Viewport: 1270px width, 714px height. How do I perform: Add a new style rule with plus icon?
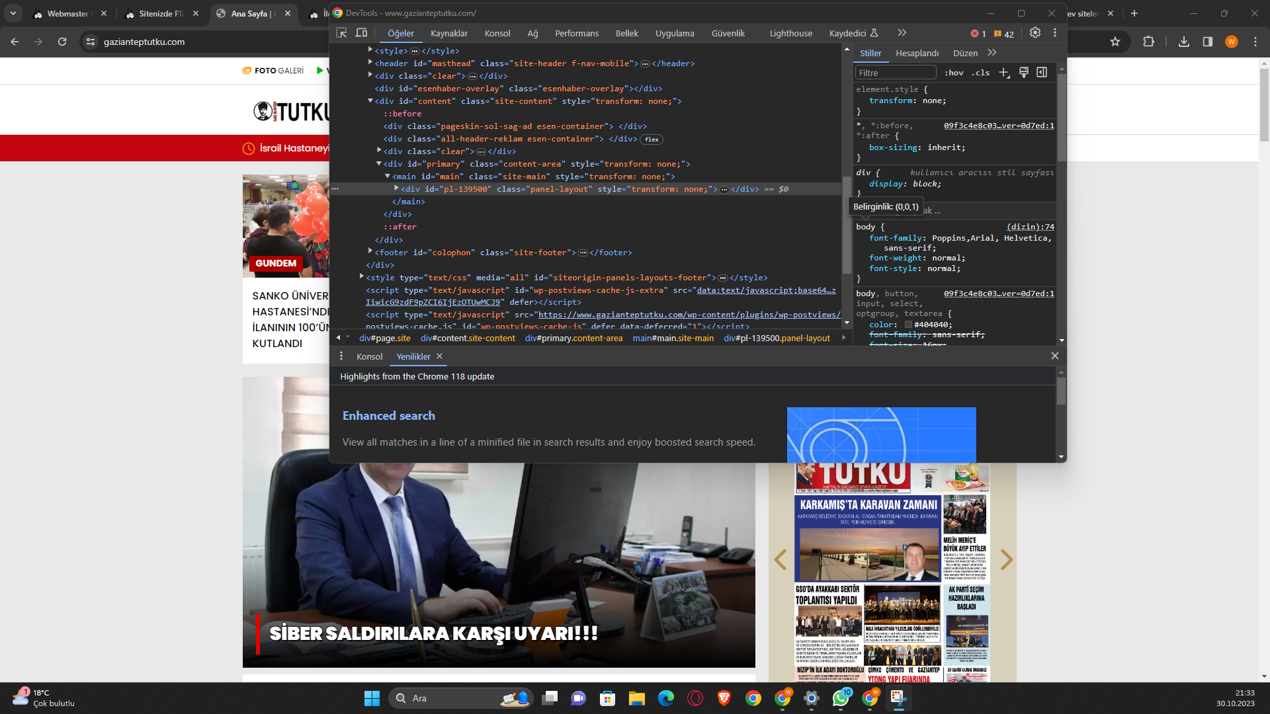click(x=1004, y=73)
